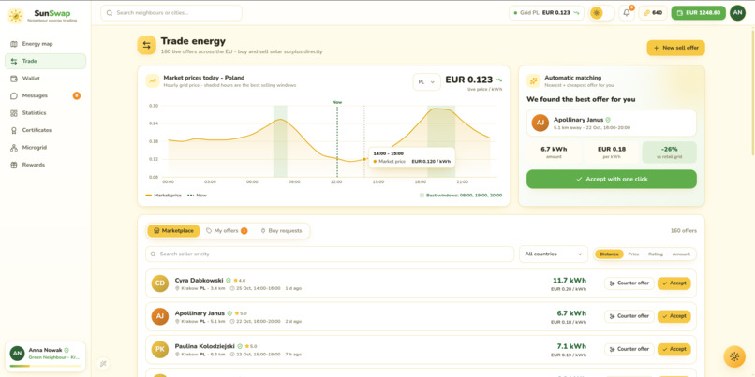
Task: Open notifications bell
Action: (x=627, y=13)
